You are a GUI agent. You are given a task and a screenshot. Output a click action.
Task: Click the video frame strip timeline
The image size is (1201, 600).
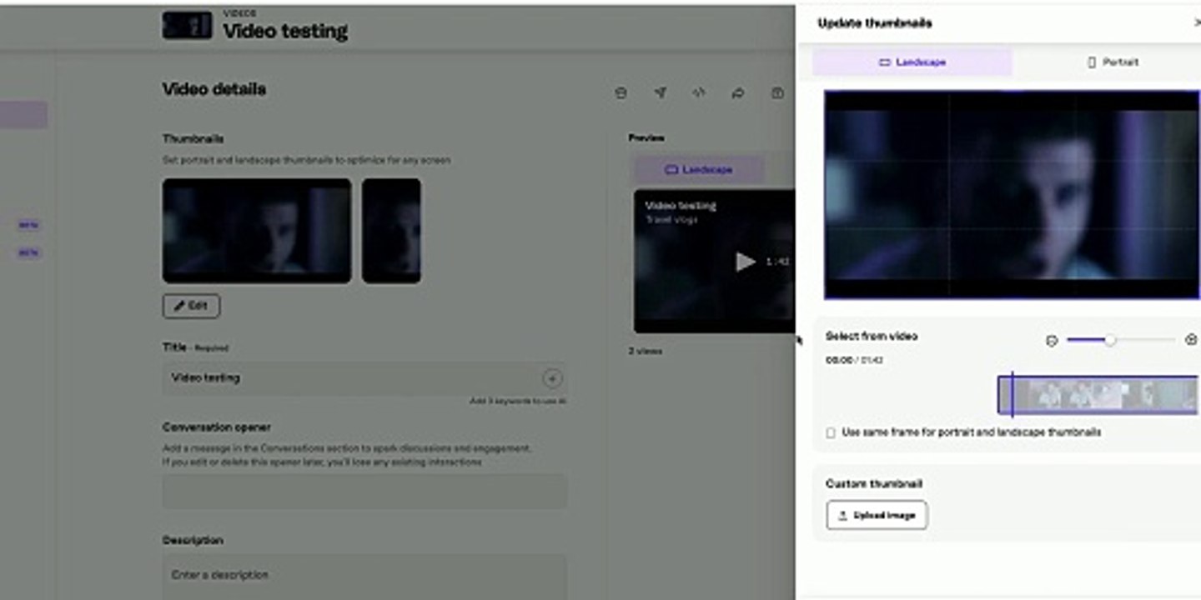(x=1098, y=395)
